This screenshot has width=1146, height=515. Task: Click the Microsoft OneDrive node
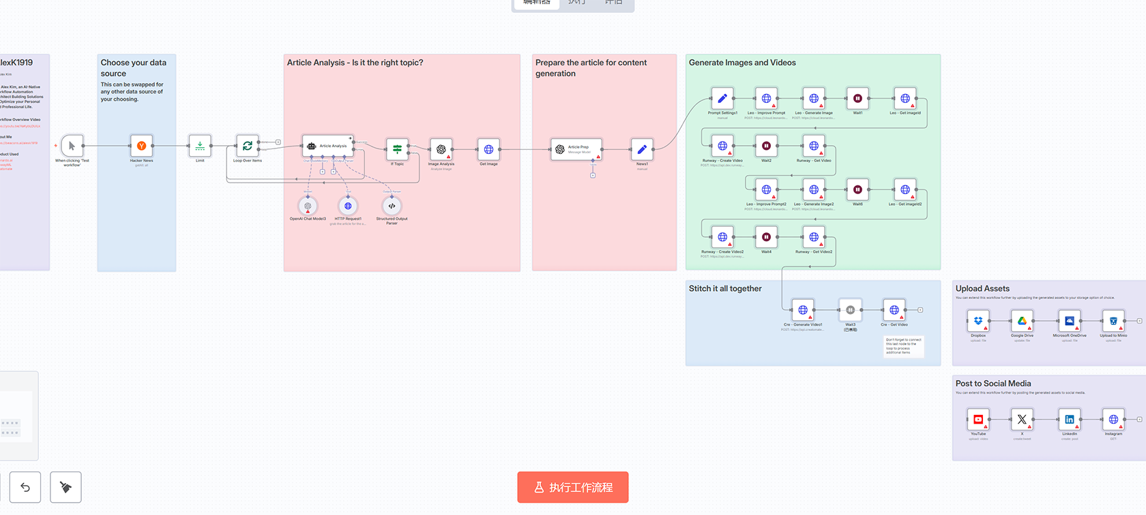1069,321
